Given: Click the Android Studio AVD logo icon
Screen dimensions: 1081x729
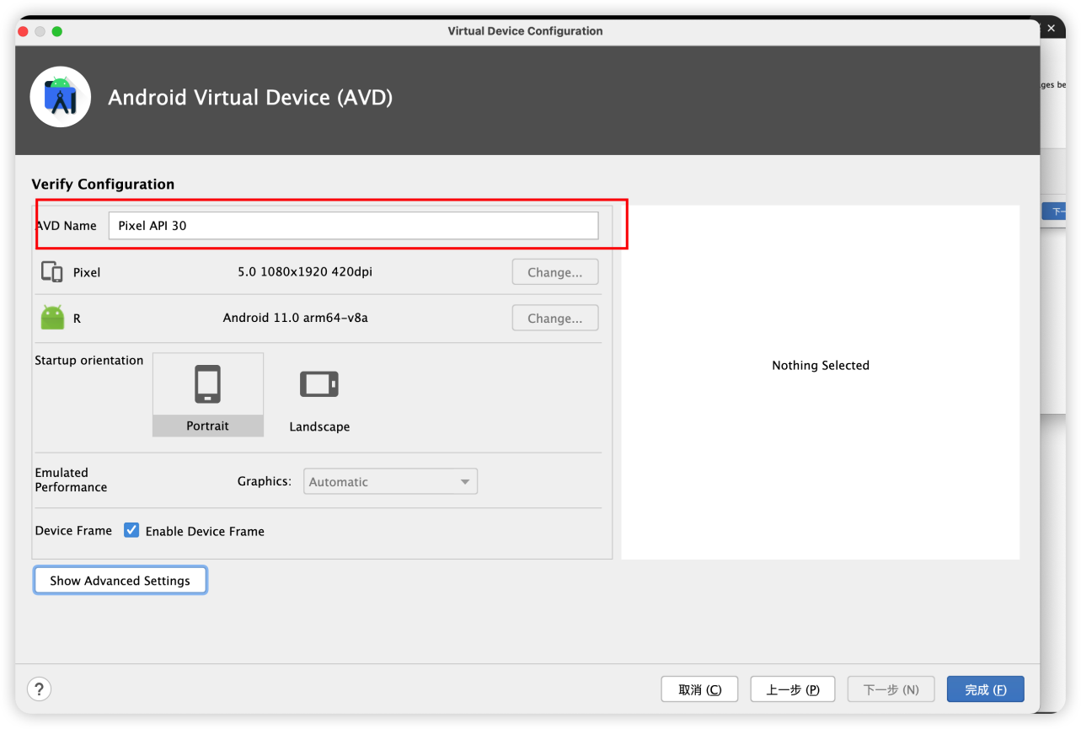Looking at the screenshot, I should (61, 97).
